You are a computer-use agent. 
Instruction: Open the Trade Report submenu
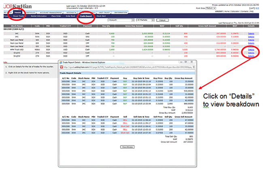[86, 16]
